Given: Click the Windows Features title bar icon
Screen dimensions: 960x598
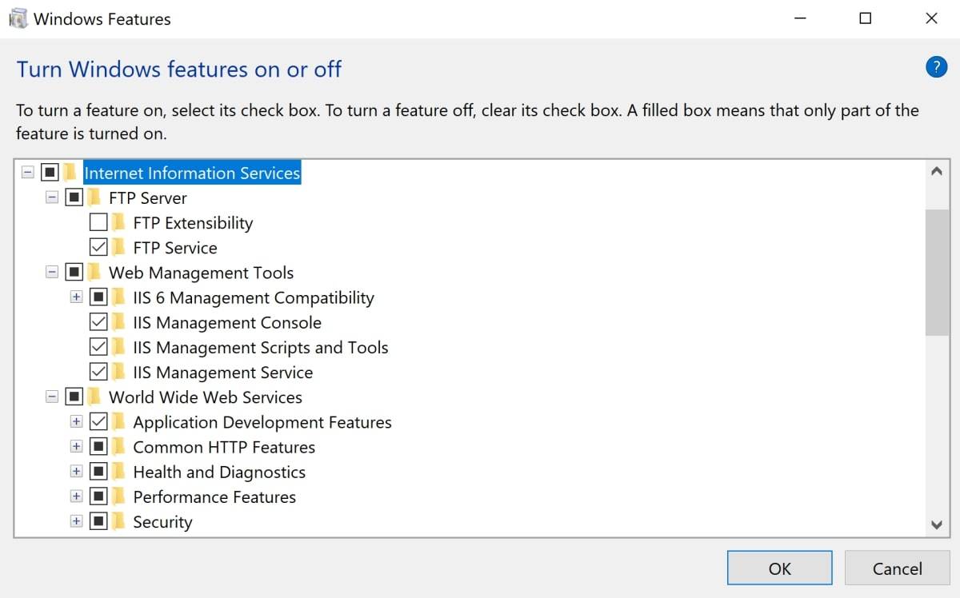Looking at the screenshot, I should point(18,18).
